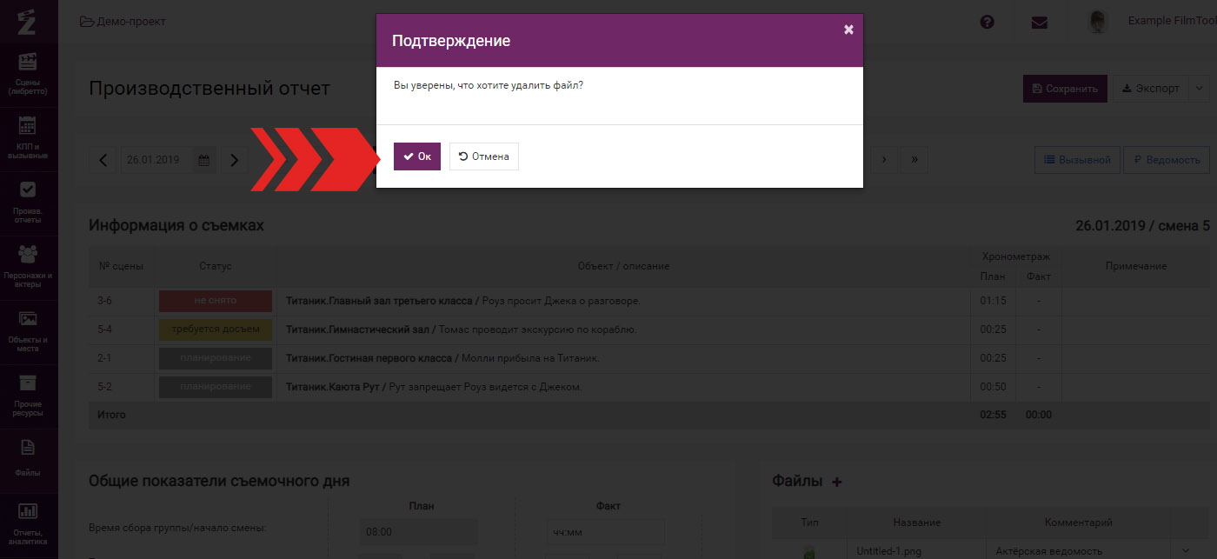Open the Example FilmToolz user menu

(1172, 21)
